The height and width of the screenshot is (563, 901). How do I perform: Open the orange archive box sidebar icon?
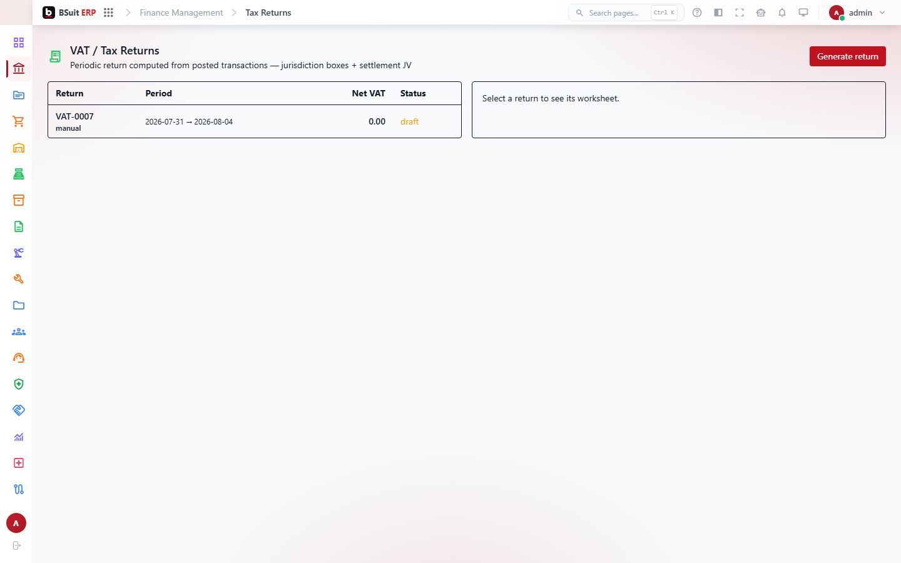point(19,200)
